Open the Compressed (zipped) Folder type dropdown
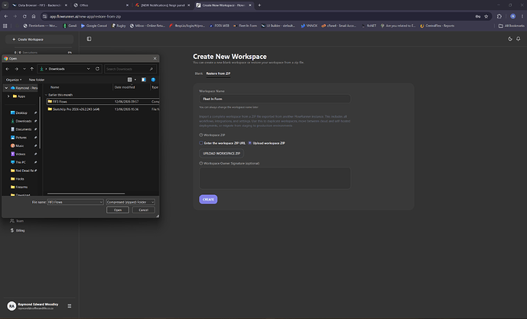The image size is (527, 319). (x=130, y=202)
